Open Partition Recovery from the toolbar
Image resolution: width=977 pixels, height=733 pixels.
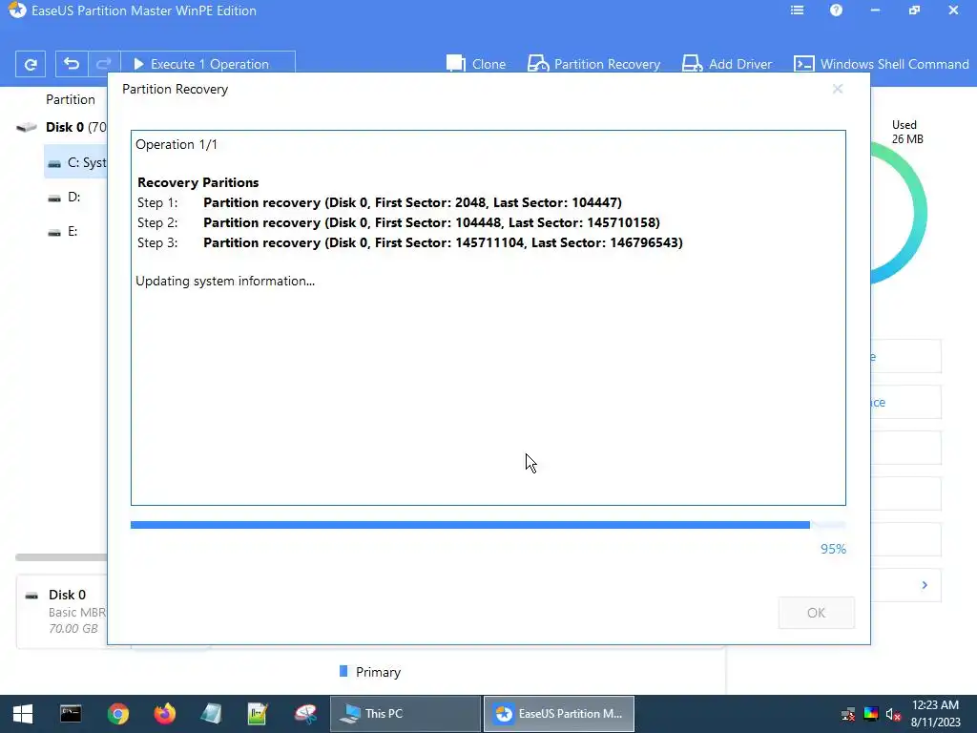(x=593, y=64)
